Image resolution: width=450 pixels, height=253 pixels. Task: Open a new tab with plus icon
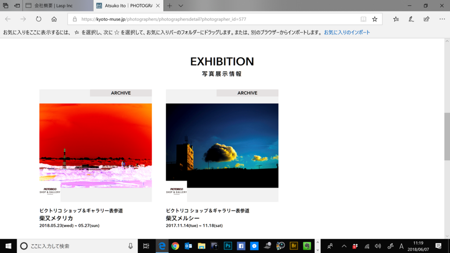click(x=170, y=6)
